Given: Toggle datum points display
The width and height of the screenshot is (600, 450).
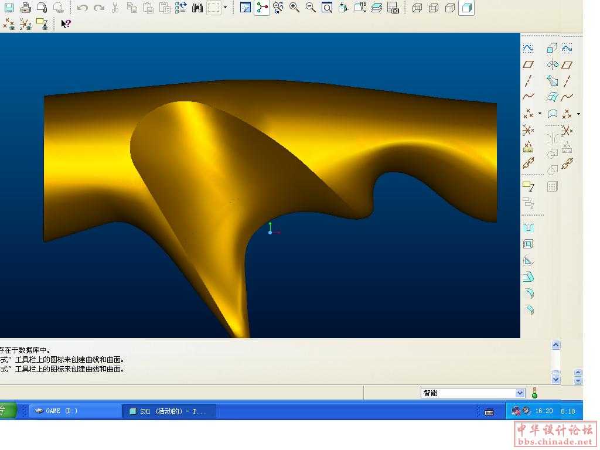Looking at the screenshot, I should [x=9, y=24].
